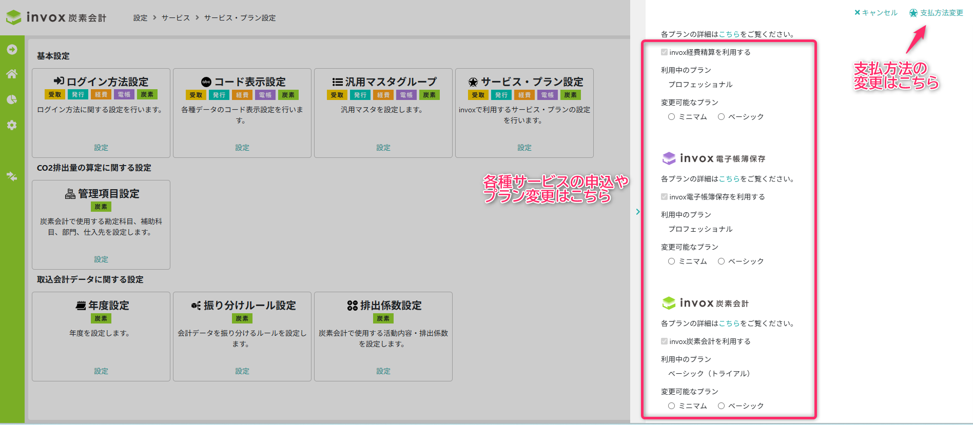Open the こちら link under invox炭素会計 section
Viewport: 973px width, 425px height.
[729, 323]
